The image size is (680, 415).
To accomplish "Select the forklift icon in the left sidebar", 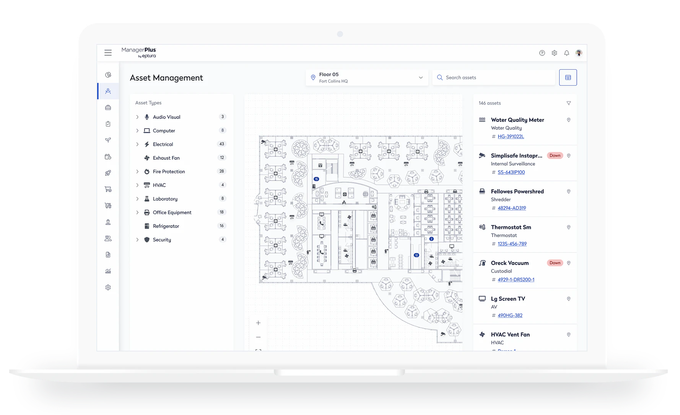I will 108,205.
